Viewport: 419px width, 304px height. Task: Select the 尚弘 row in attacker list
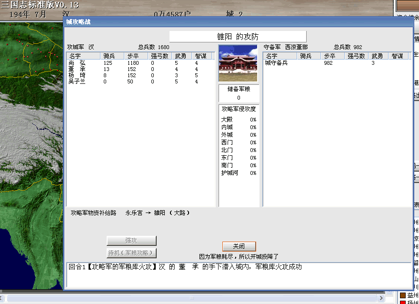(77, 63)
